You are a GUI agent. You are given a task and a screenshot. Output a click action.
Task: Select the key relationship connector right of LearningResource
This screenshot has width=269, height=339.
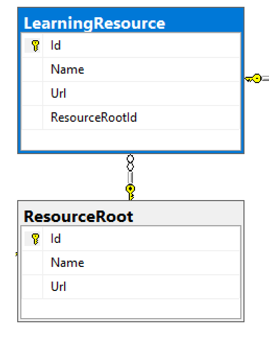(254, 78)
